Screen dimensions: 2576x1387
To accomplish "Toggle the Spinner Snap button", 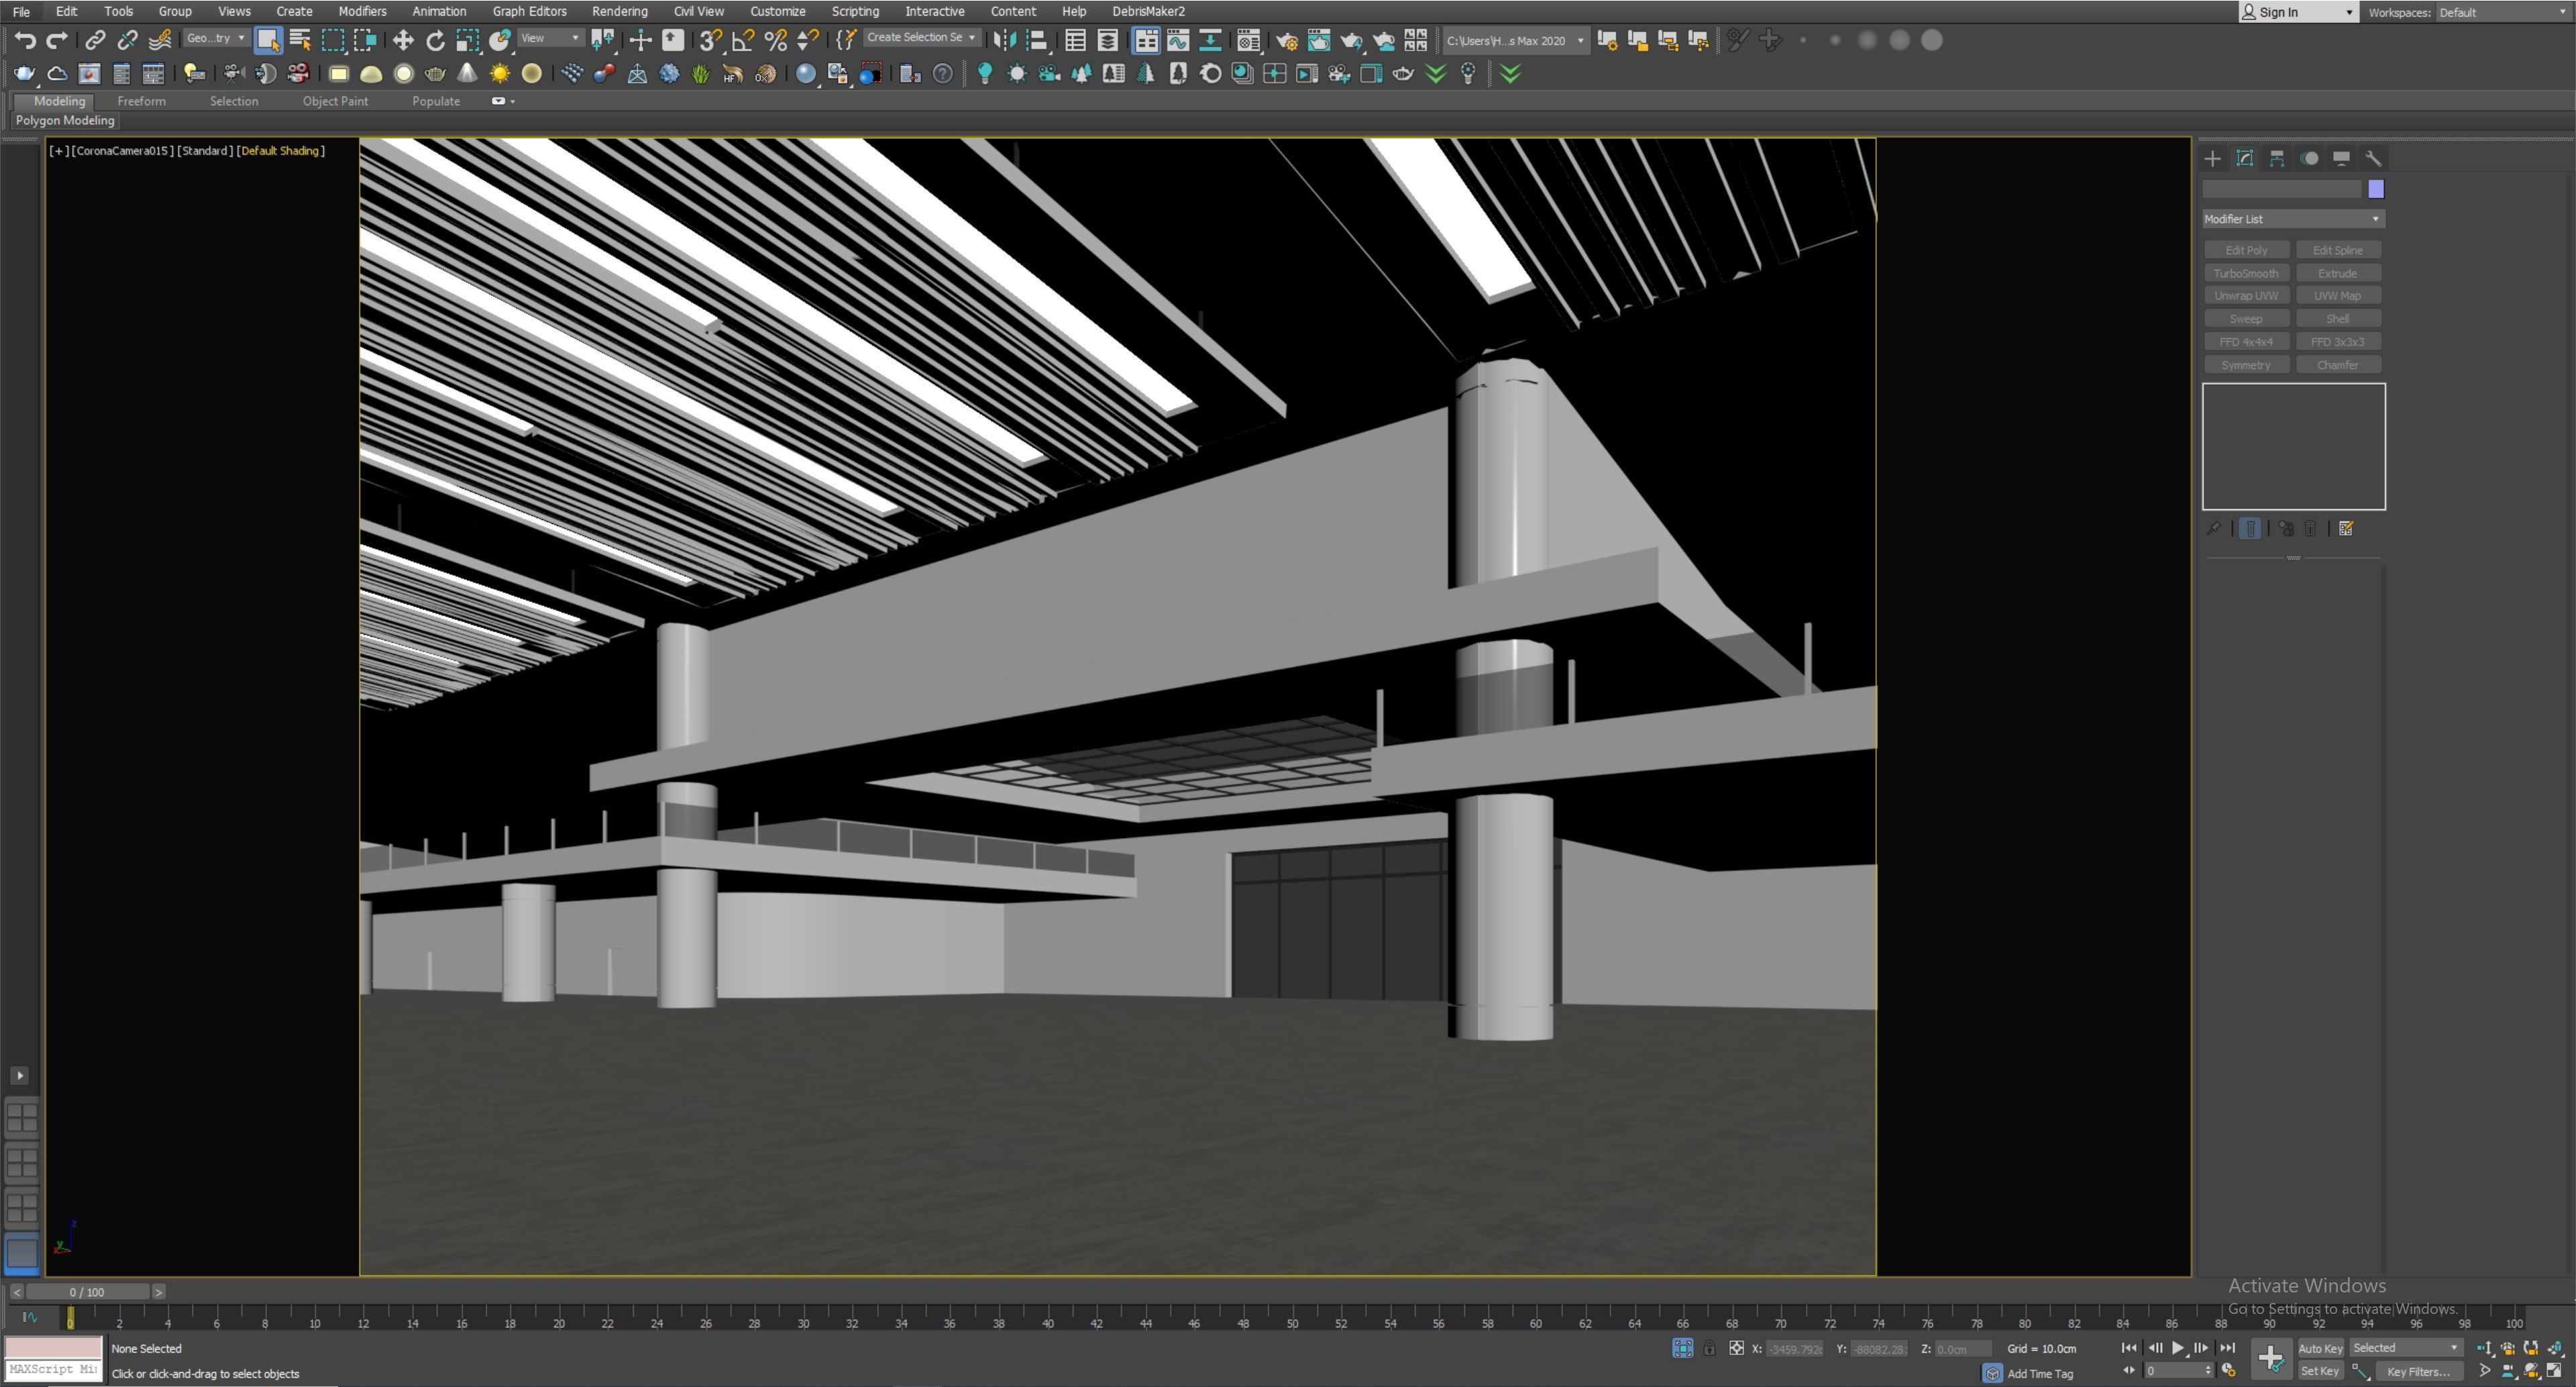I will 807,40.
